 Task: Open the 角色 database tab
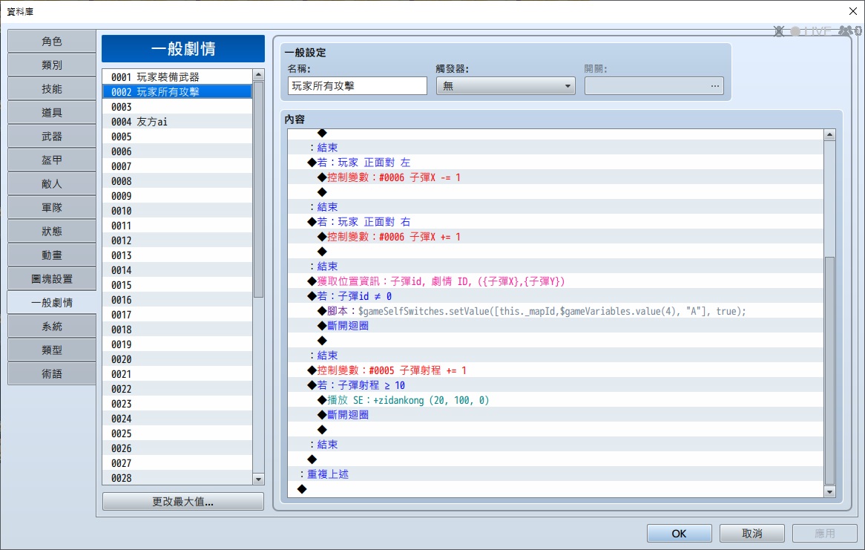[x=52, y=42]
